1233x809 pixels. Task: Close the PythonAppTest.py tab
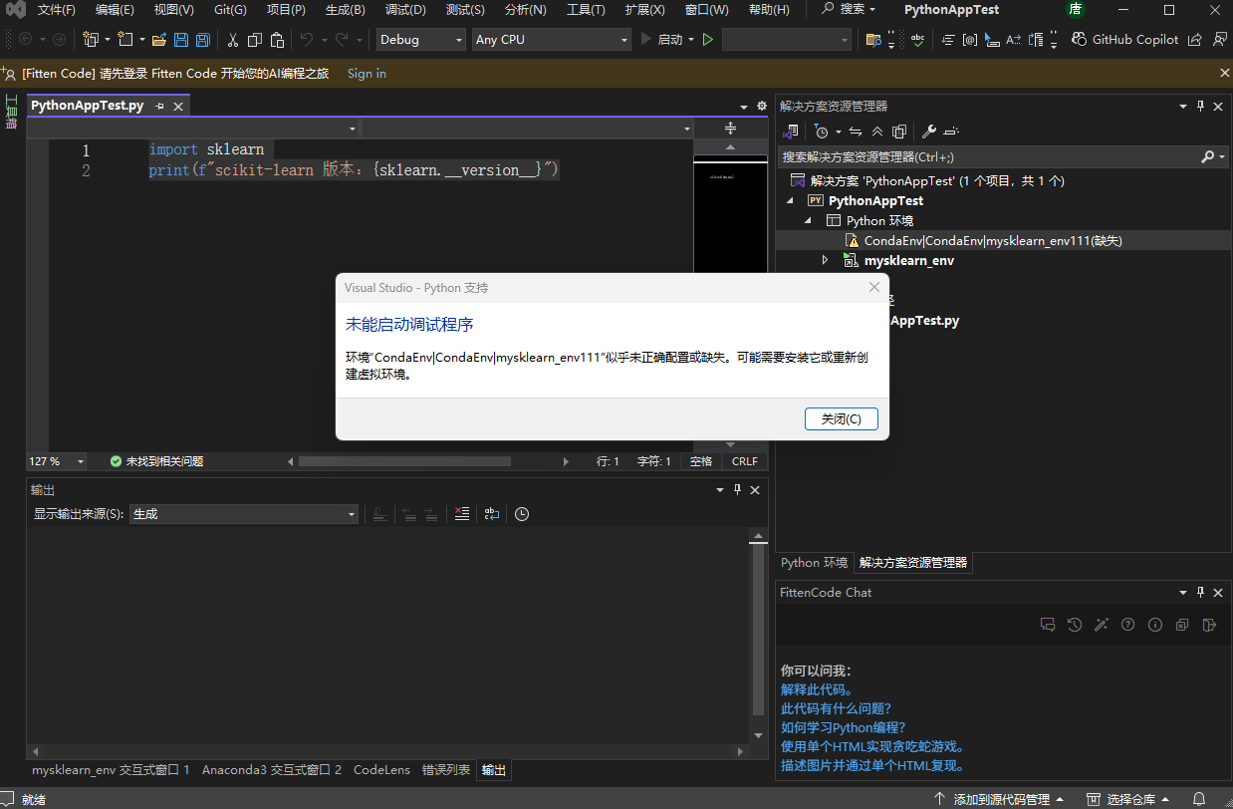click(178, 107)
